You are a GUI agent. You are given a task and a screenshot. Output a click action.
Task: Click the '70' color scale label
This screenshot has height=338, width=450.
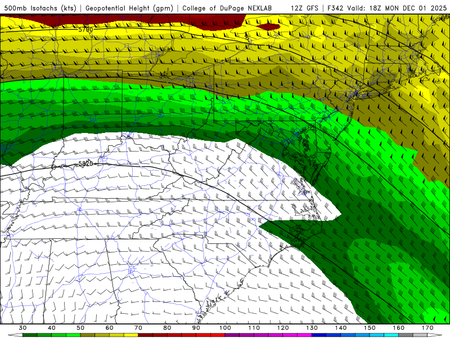pyautogui.click(x=138, y=328)
